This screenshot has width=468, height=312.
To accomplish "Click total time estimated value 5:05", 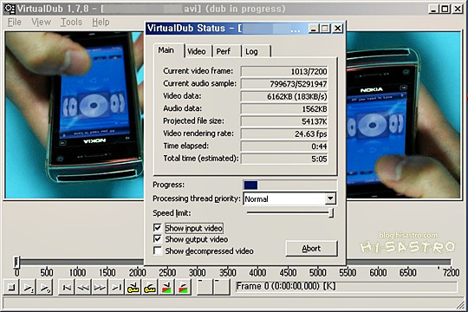I will click(x=284, y=159).
